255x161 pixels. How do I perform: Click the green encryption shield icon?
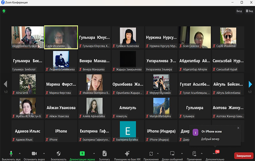[4, 11]
